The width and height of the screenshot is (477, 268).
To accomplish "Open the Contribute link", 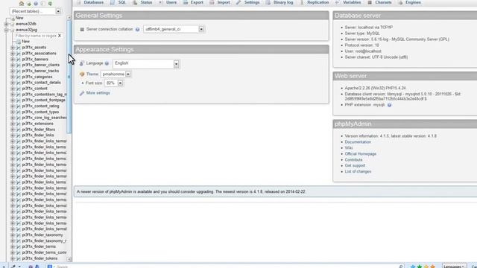I will pyautogui.click(x=353, y=160).
